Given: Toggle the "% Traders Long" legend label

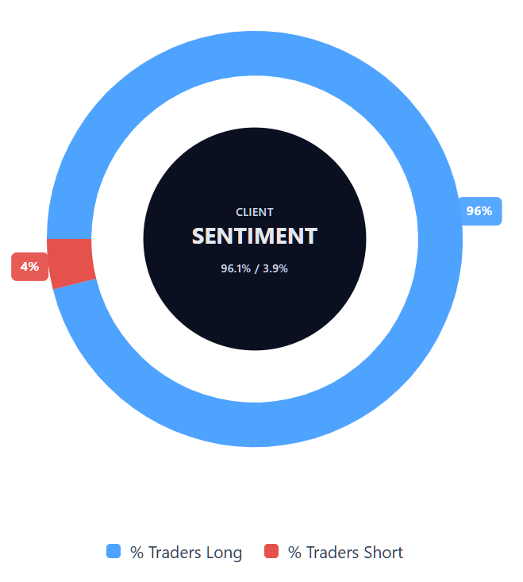Looking at the screenshot, I should click(x=186, y=553).
